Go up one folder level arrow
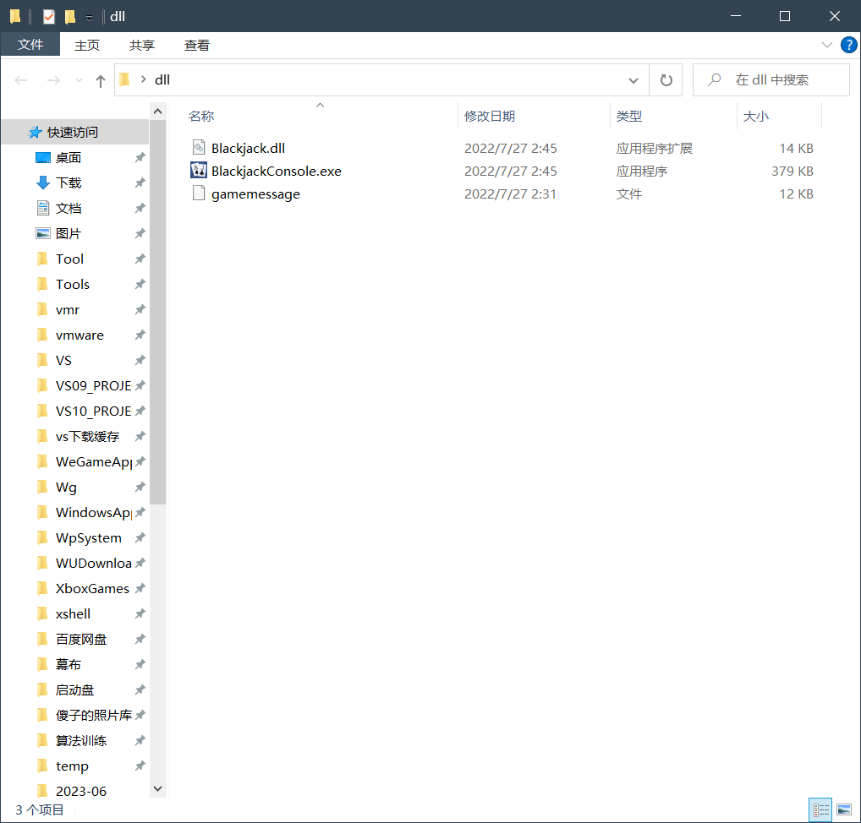This screenshot has width=861, height=823. click(x=100, y=80)
